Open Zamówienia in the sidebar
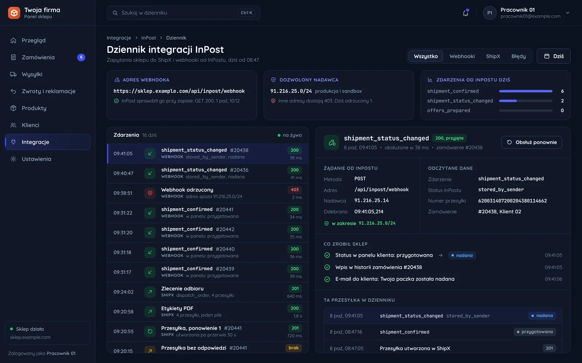The image size is (582, 363). tap(47, 57)
